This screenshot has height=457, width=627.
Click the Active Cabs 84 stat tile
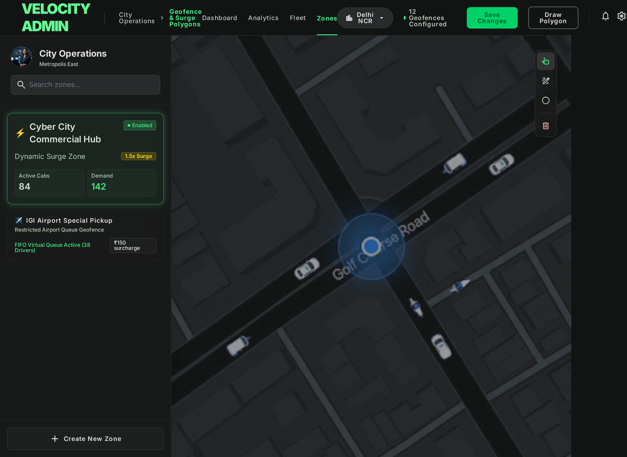(49, 183)
